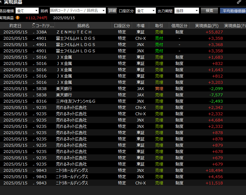Click the 2025/05/15 date beside total profit
The image size is (246, 195).
[x=64, y=18]
